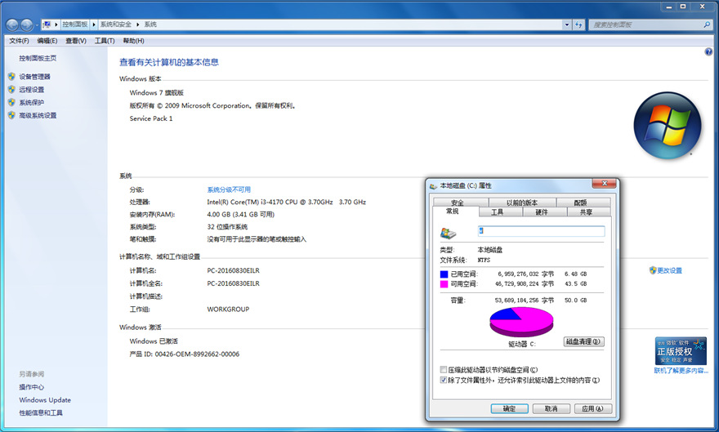Screen dimensions: 719x432
Task: Open 远程设置 link
Action: [32, 89]
